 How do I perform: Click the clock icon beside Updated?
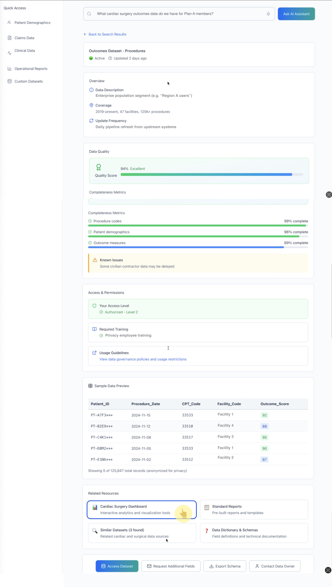(110, 58)
